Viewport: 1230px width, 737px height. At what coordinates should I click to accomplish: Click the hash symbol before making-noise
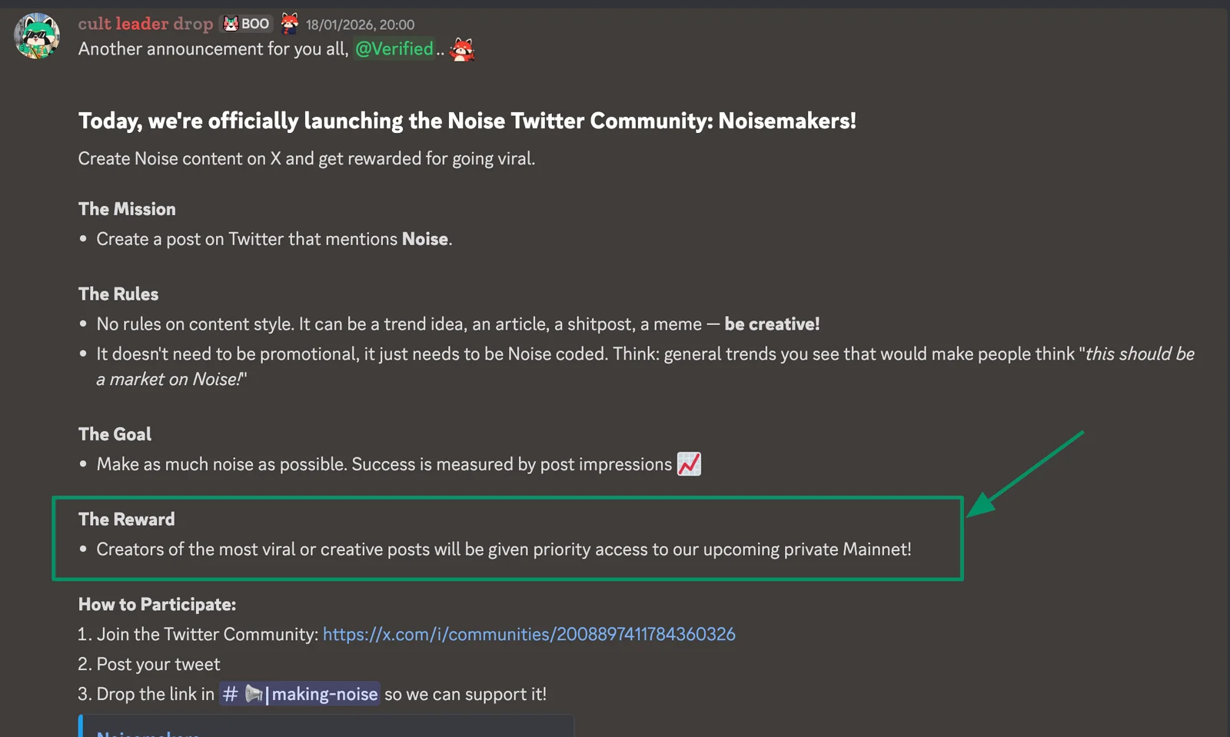pyautogui.click(x=230, y=694)
